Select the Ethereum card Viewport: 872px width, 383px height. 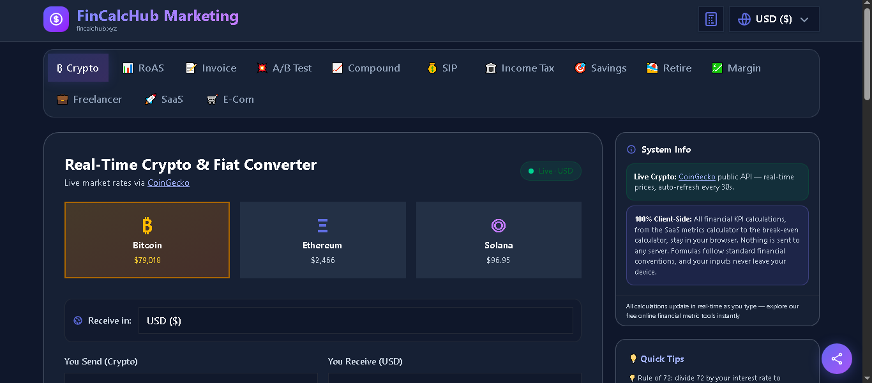[x=323, y=240]
